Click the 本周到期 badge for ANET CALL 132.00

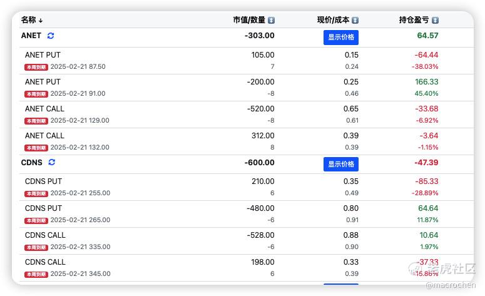coord(36,148)
